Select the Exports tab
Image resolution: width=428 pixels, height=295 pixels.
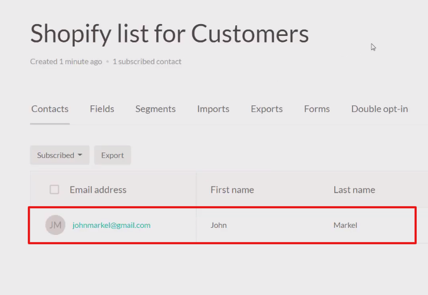pyautogui.click(x=266, y=109)
